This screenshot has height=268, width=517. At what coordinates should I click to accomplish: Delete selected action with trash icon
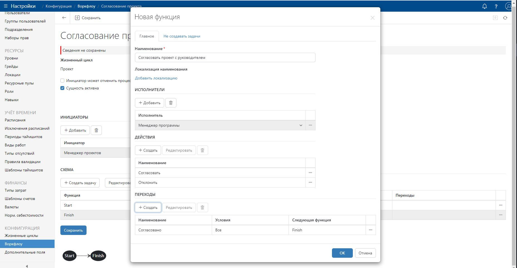pyautogui.click(x=203, y=150)
